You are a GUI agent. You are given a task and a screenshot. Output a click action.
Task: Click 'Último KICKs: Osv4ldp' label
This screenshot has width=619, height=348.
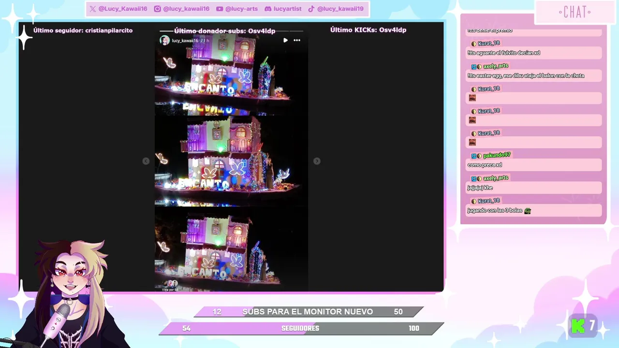tap(368, 29)
